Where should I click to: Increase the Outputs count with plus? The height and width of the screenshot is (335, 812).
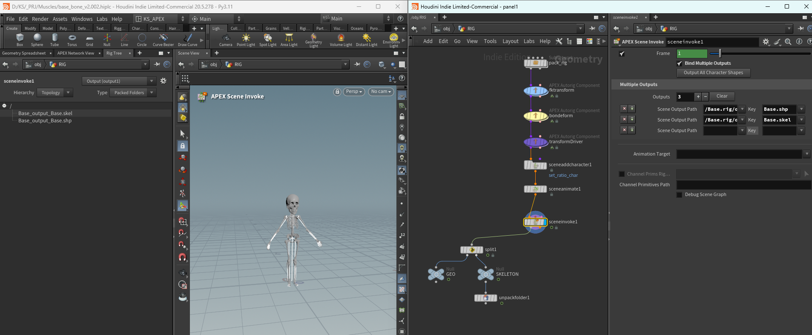698,97
